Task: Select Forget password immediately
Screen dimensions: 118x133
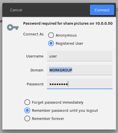Action: 27,102
